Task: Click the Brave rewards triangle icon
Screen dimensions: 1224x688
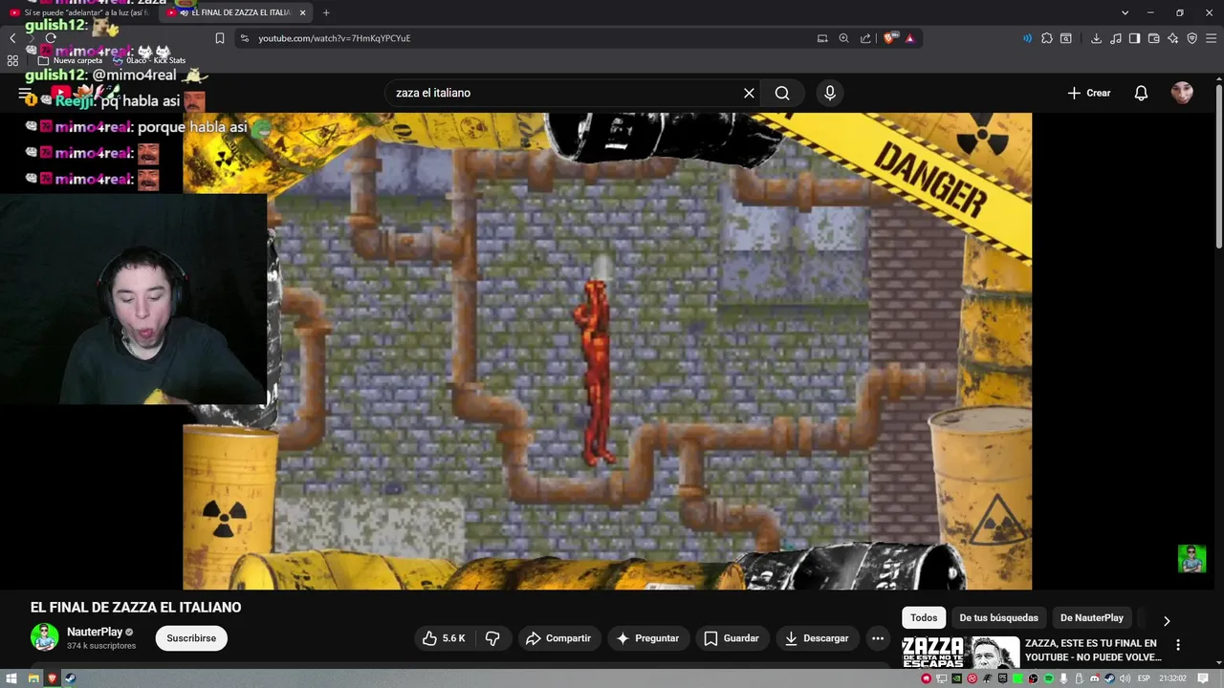Action: point(909,38)
